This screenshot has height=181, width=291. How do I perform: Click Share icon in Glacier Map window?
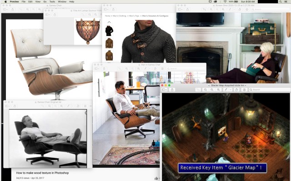click(x=172, y=90)
